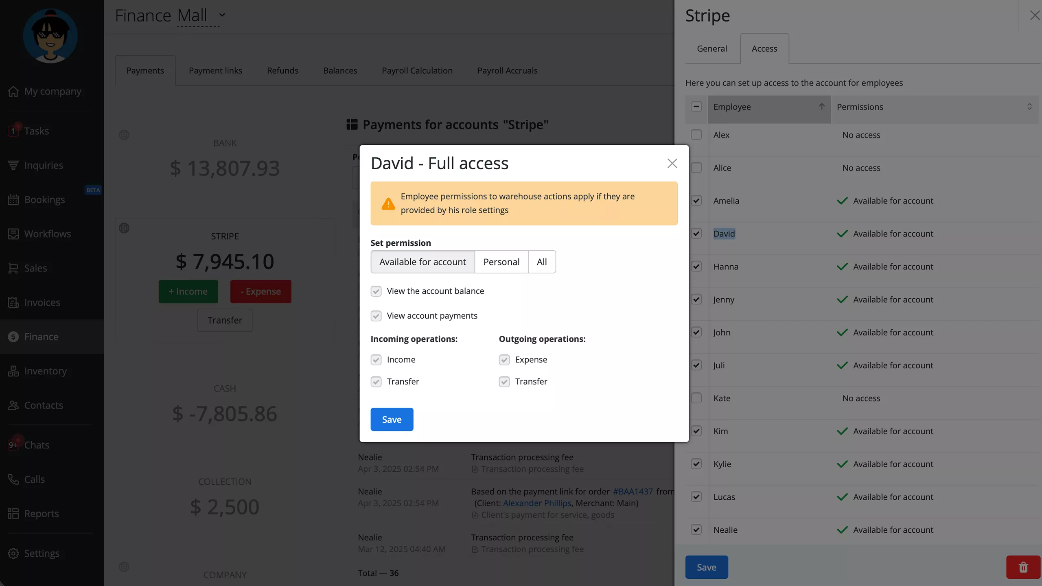The height and width of the screenshot is (586, 1042).
Task: Switch to the General tab
Action: tap(712, 49)
